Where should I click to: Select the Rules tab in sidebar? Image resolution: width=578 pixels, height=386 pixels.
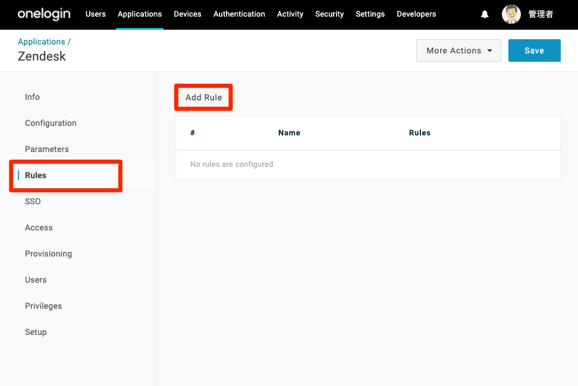36,175
